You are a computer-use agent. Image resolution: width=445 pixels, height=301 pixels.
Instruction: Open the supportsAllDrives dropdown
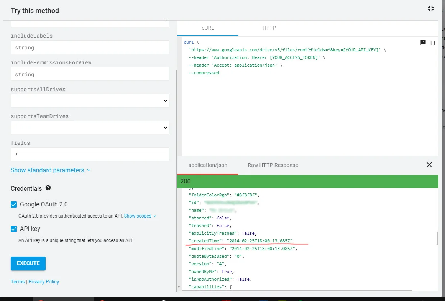coord(90,101)
